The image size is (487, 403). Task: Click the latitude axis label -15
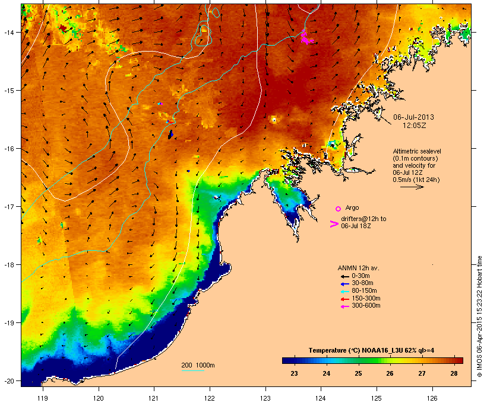(9, 91)
